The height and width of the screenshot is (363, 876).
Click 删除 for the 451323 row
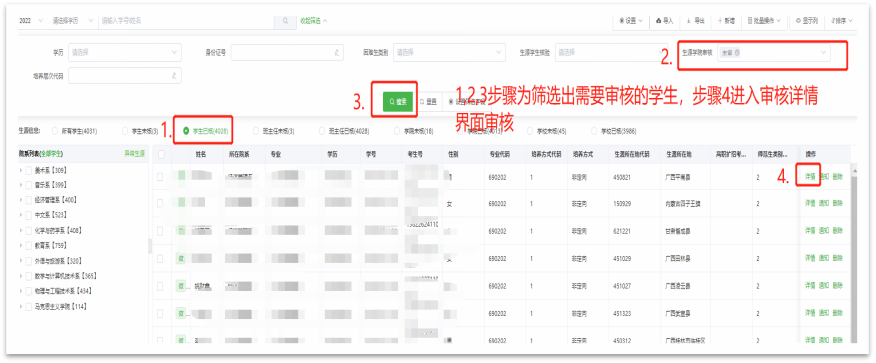pyautogui.click(x=837, y=313)
